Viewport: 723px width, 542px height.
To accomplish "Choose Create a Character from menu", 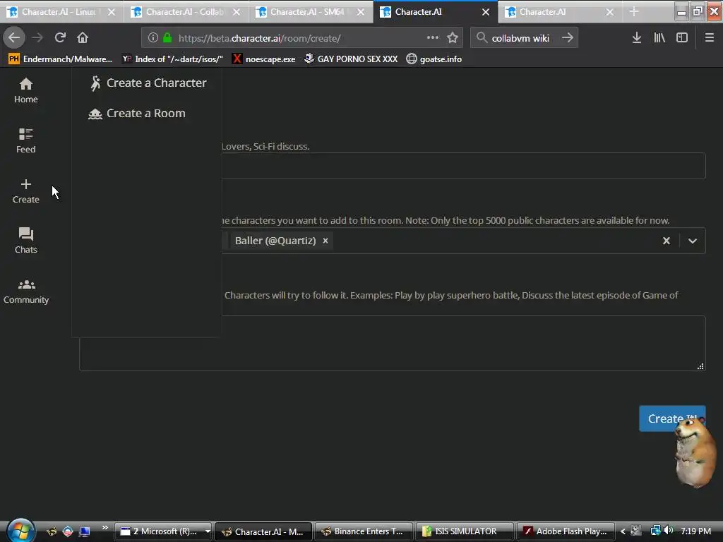I will pyautogui.click(x=148, y=83).
